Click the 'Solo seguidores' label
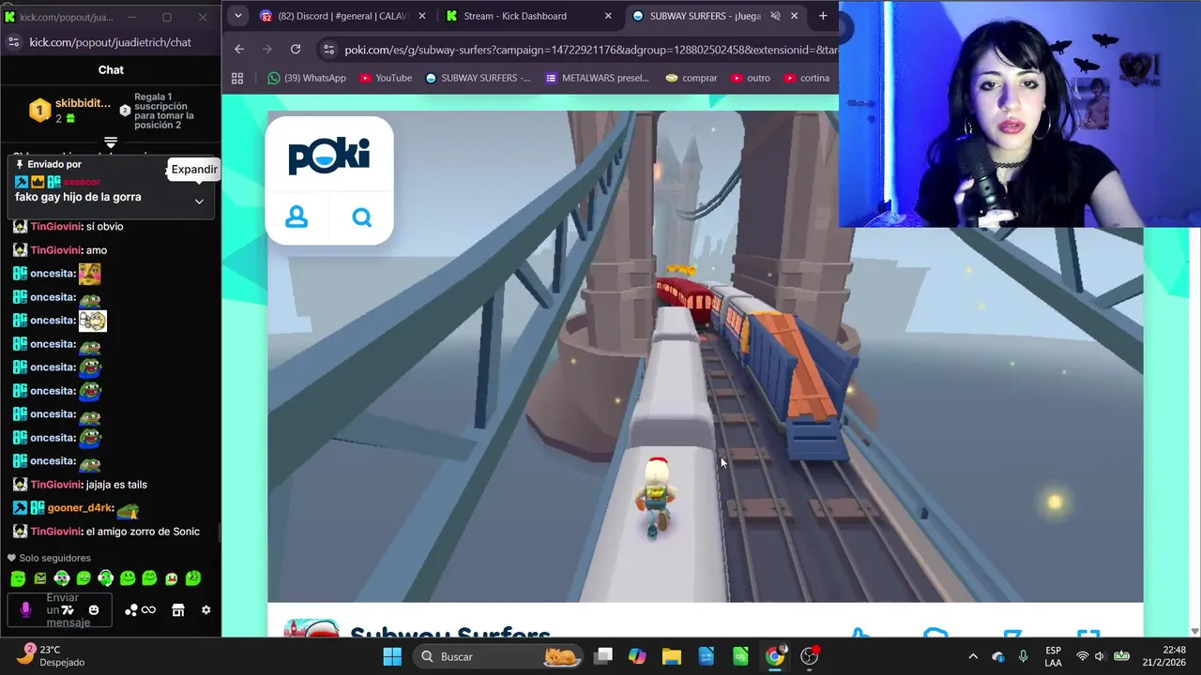 point(54,558)
